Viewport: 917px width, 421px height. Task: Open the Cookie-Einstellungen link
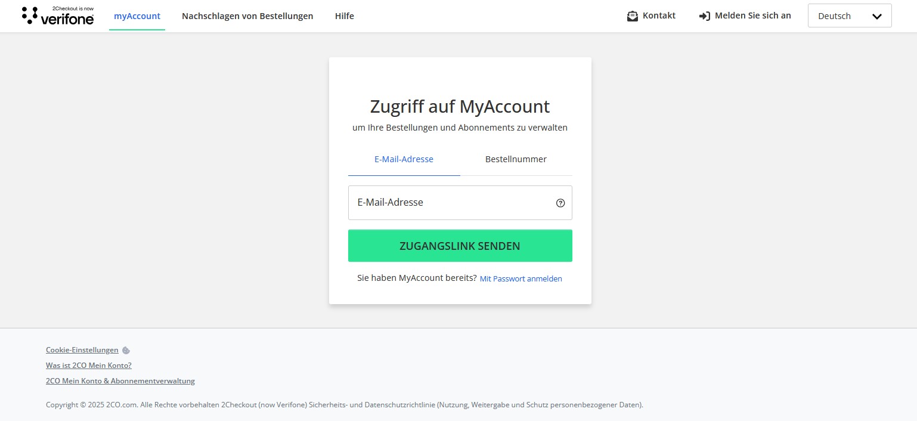(82, 350)
